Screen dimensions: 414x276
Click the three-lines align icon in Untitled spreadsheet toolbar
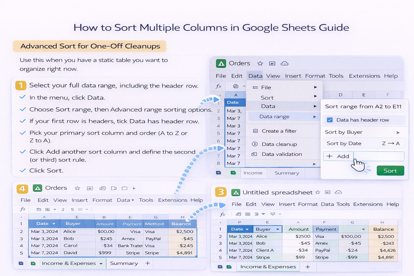point(248,214)
